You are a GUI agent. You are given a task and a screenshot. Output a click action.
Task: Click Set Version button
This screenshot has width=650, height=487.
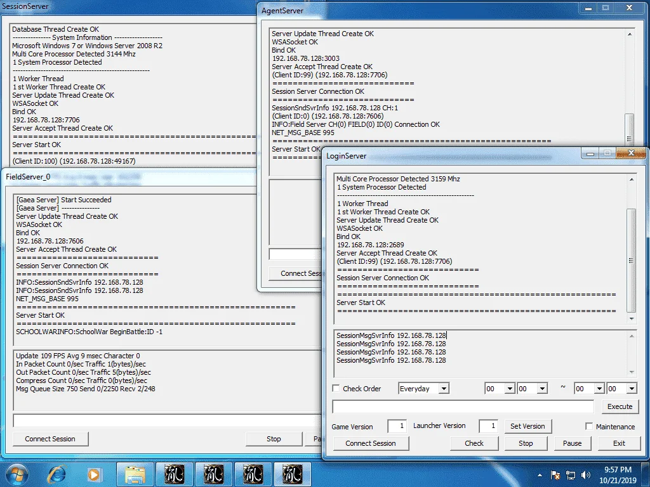tap(527, 426)
